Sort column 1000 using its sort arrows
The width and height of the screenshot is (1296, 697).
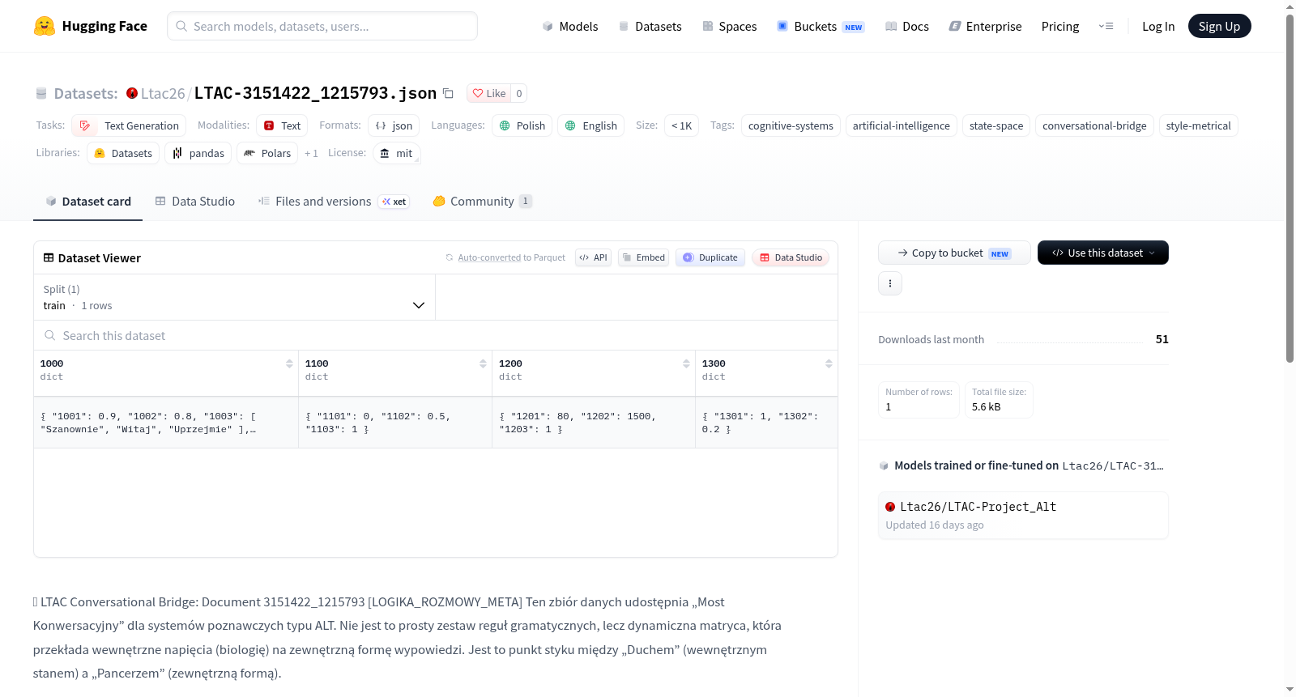point(289,363)
